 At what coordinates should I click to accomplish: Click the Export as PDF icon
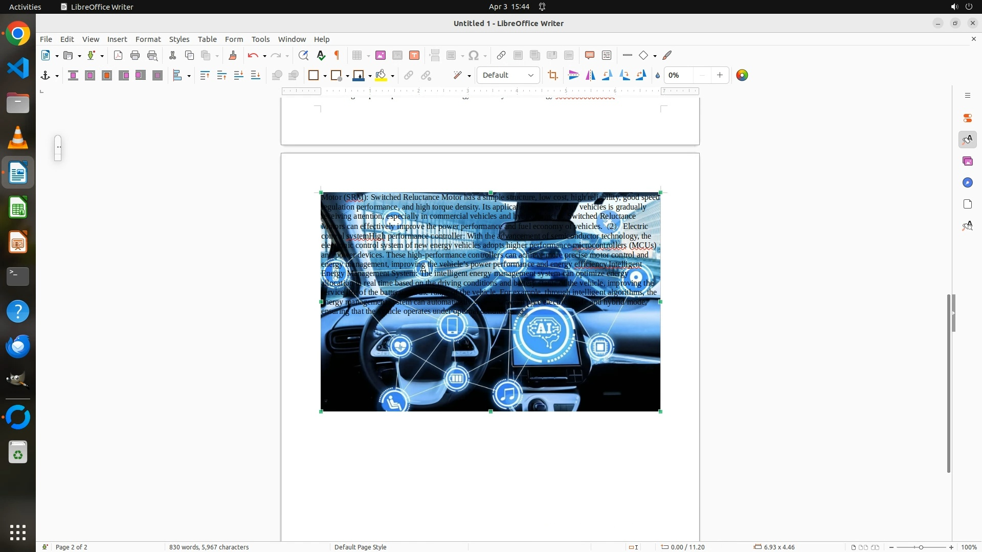pos(118,56)
